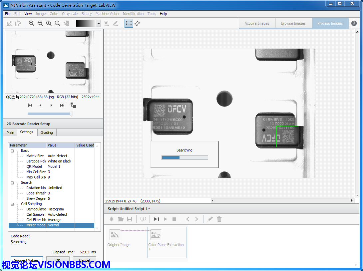Open a script using the folder icon
The height and width of the screenshot is (271, 363).
point(121,219)
